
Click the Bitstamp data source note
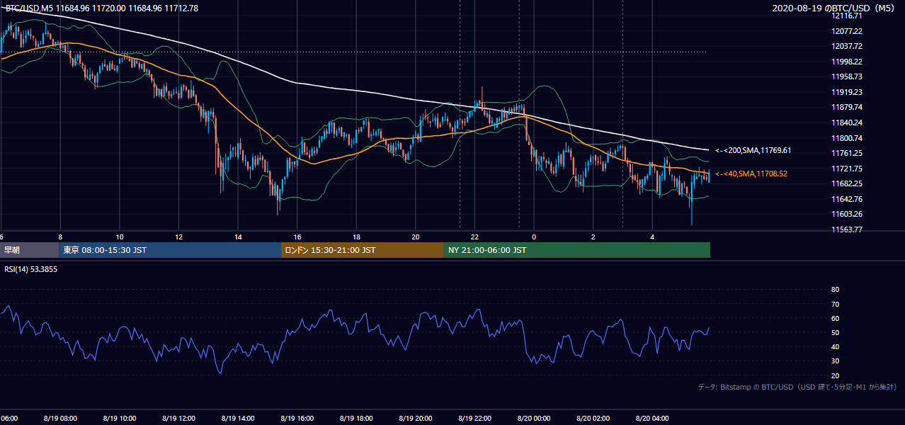tap(797, 387)
